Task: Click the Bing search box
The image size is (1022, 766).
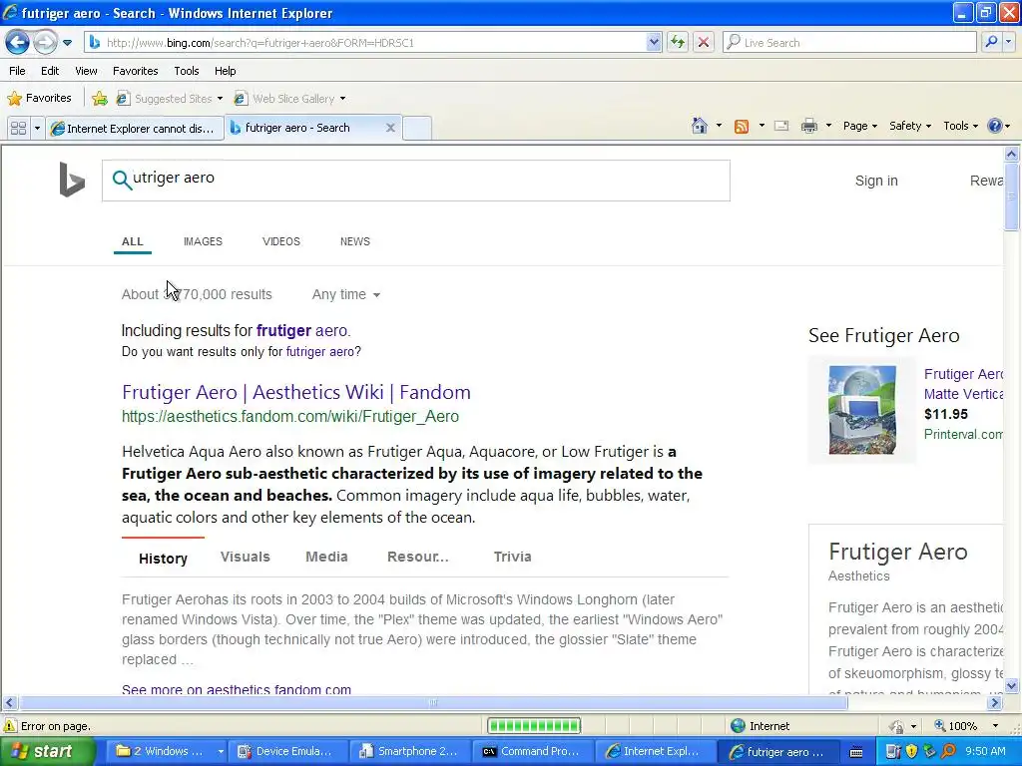Action: tap(416, 181)
